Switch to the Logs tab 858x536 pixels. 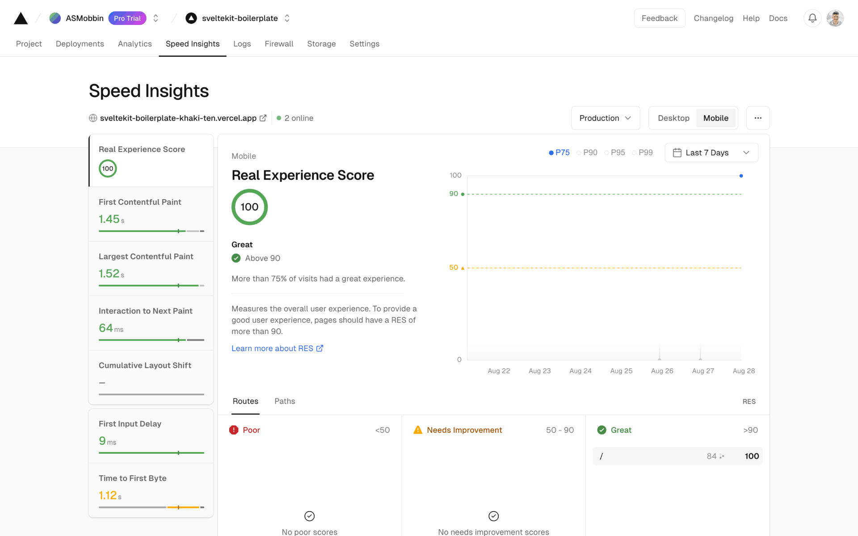click(242, 44)
